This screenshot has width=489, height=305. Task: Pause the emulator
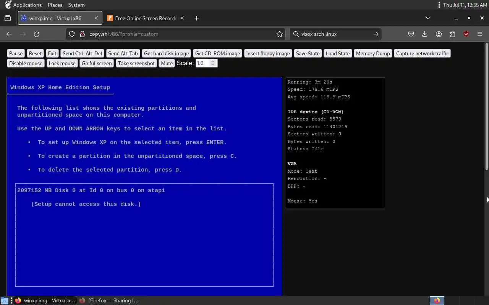16,53
